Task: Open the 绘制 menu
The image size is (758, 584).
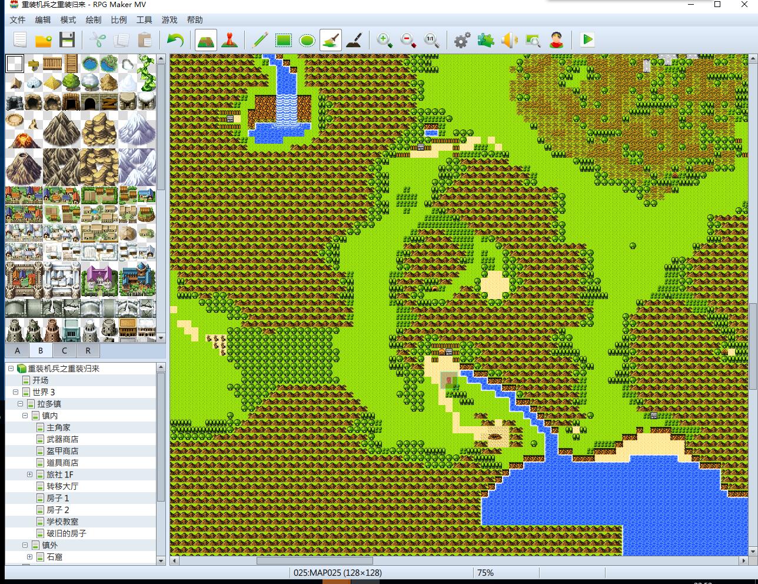Action: pos(94,19)
